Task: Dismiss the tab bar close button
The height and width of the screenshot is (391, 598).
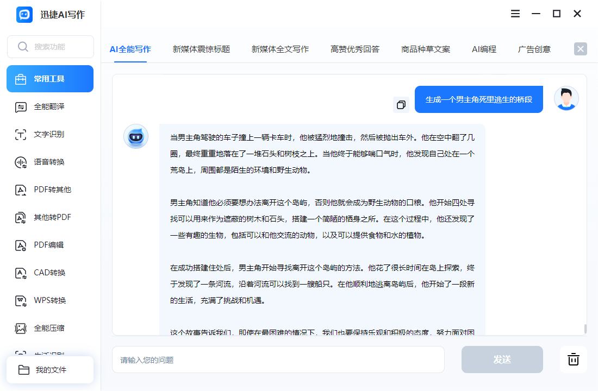Action: [x=580, y=48]
